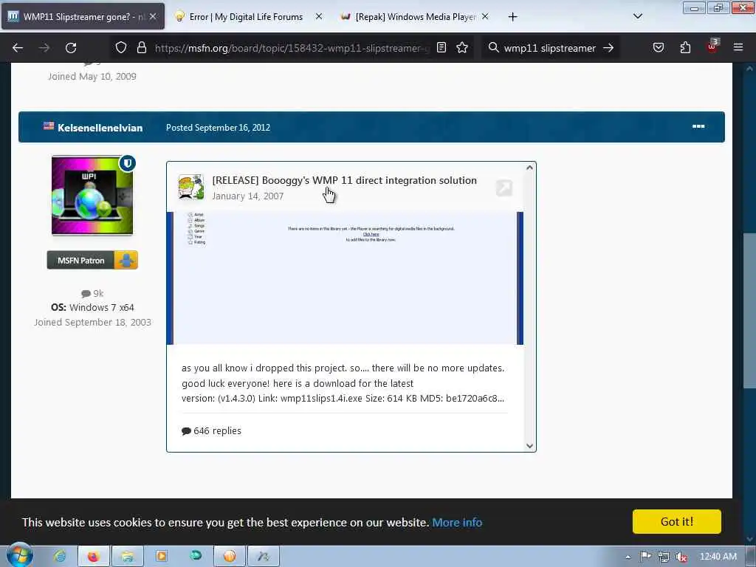Switch to Firefox on taskbar

click(x=94, y=556)
